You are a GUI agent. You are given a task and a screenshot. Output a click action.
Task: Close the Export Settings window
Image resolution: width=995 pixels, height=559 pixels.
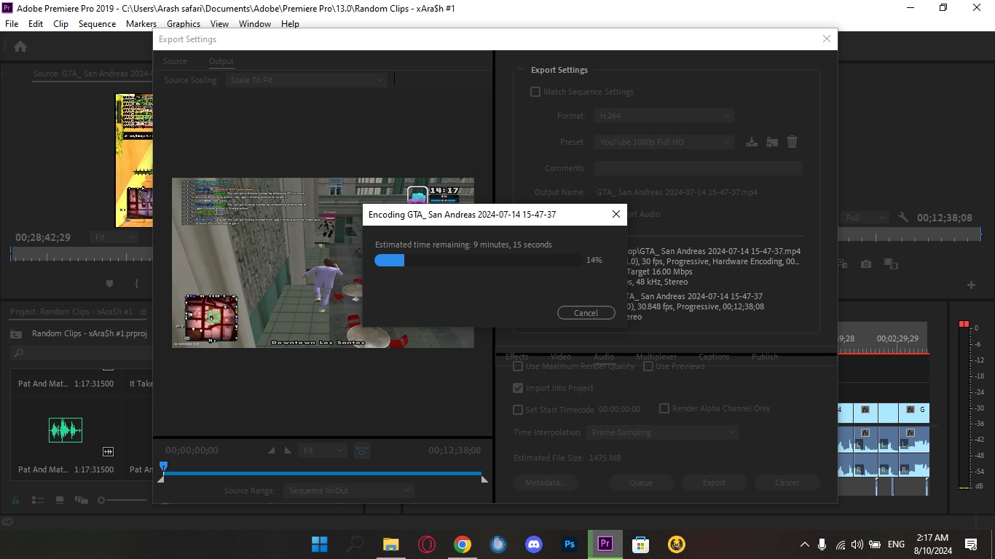click(826, 39)
